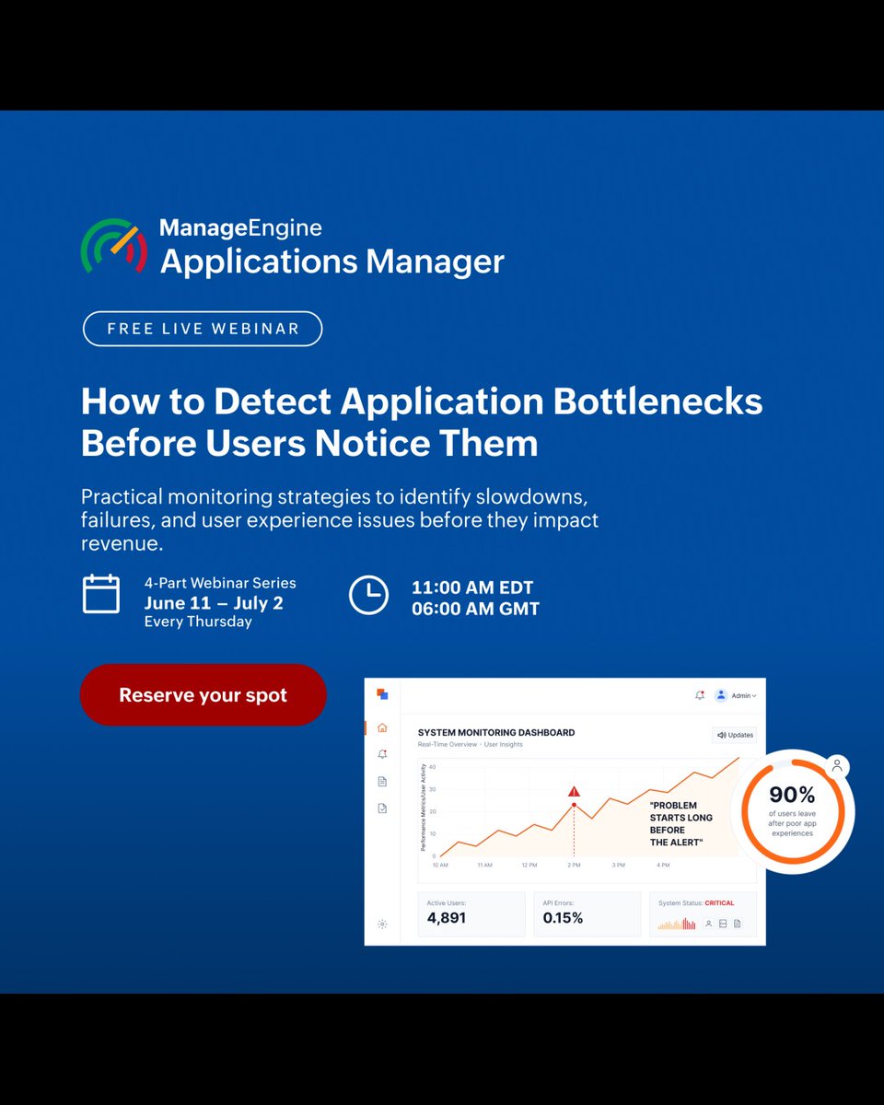Click the 06:00 AM GMT time
Screen dimensions: 884x1105
tap(475, 609)
